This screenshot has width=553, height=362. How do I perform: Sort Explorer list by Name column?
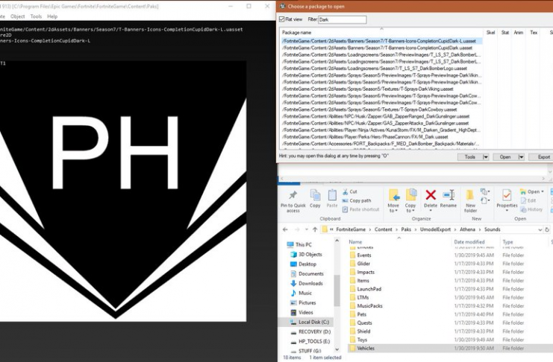(x=355, y=242)
